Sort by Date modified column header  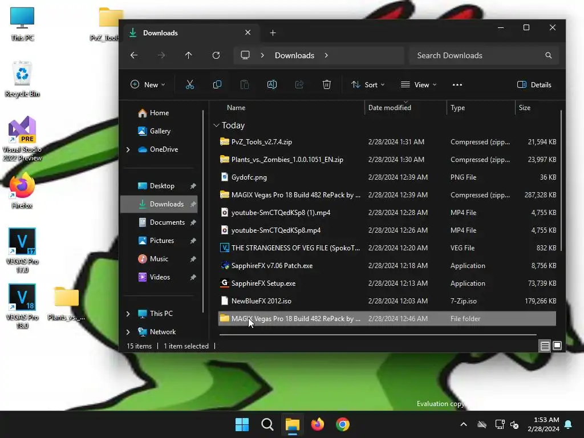390,108
